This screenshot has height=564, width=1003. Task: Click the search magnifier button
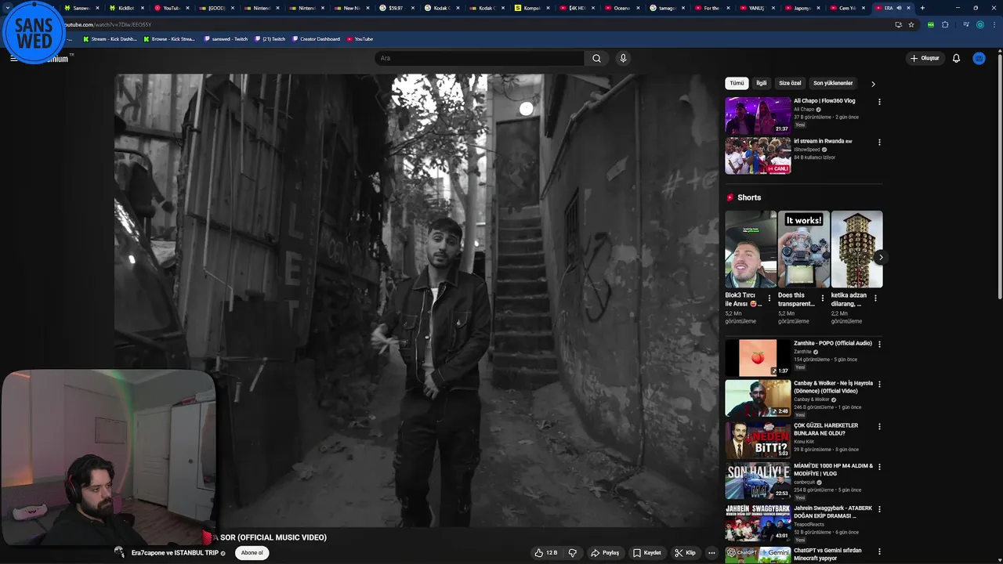click(596, 58)
